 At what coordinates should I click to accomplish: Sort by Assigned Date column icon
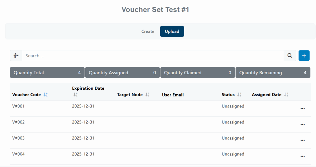[286, 95]
